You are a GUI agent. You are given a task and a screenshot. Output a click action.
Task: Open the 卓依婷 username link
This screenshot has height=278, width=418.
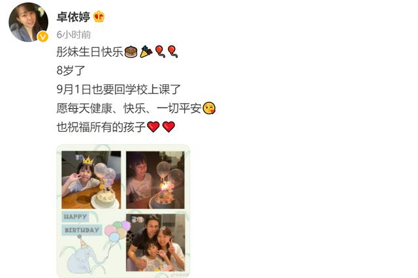point(73,17)
